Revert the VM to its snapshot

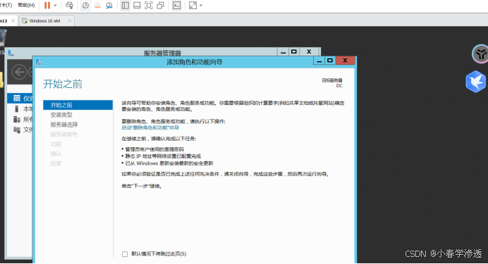(97, 6)
